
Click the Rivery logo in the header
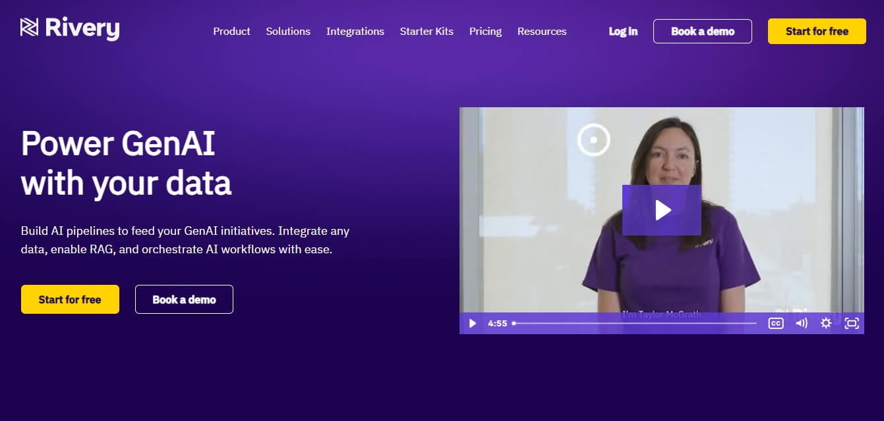pos(70,29)
